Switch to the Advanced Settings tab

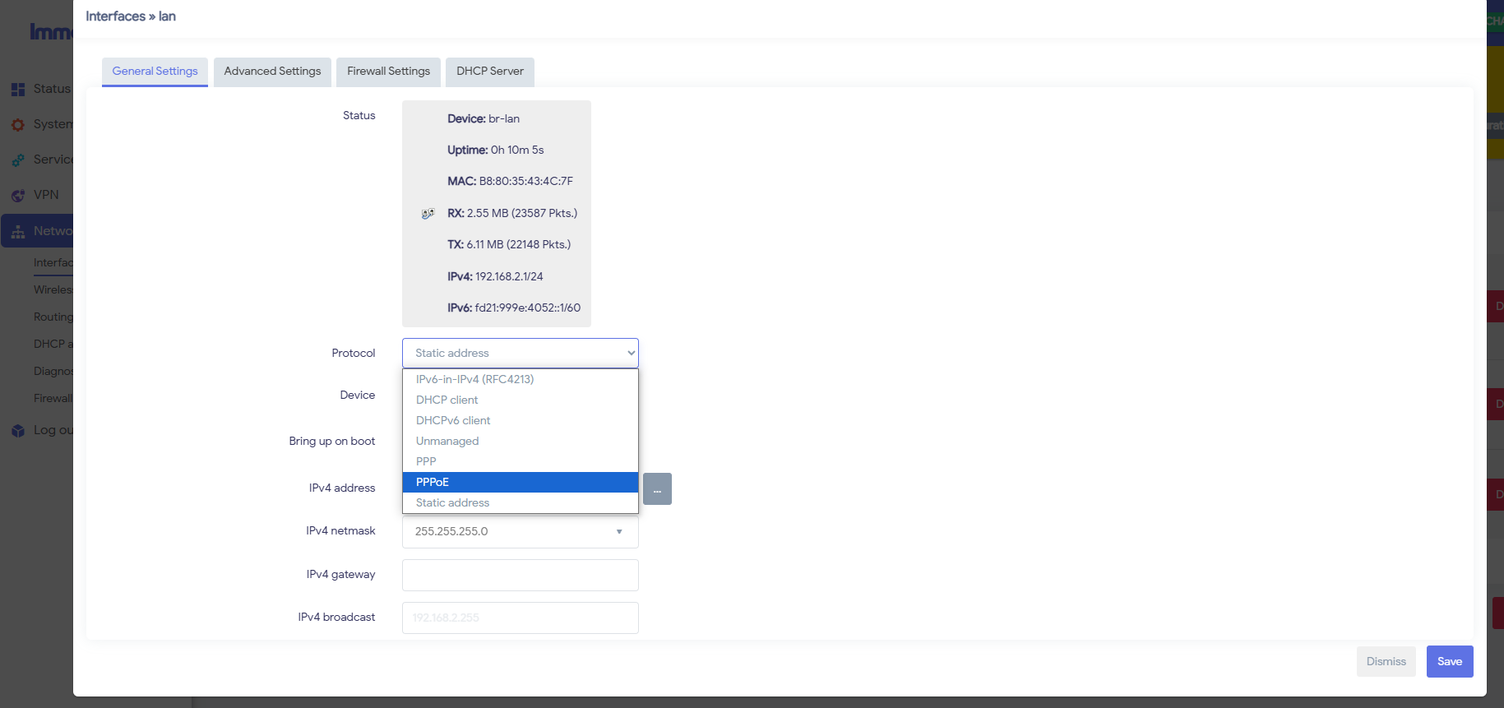point(273,72)
